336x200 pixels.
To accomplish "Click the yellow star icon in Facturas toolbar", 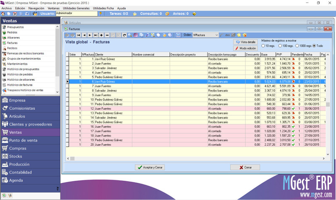I will [x=239, y=35].
